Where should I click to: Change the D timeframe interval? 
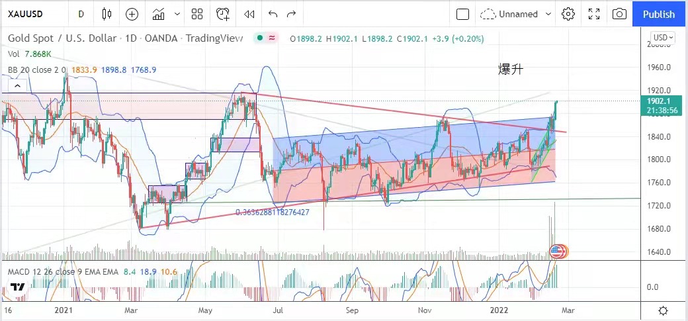(x=81, y=14)
